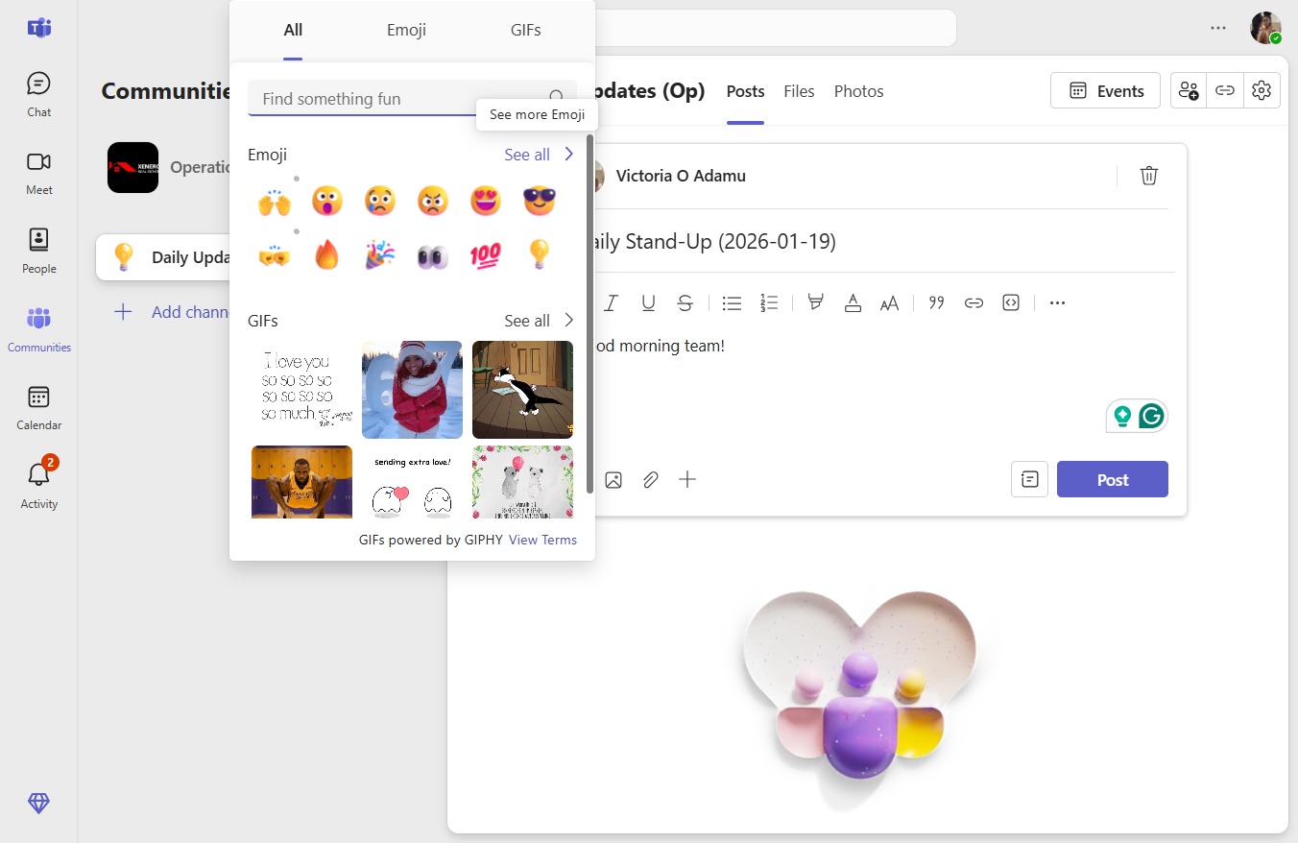Insert the angry face emoji
This screenshot has height=843, width=1298.
pyautogui.click(x=433, y=202)
